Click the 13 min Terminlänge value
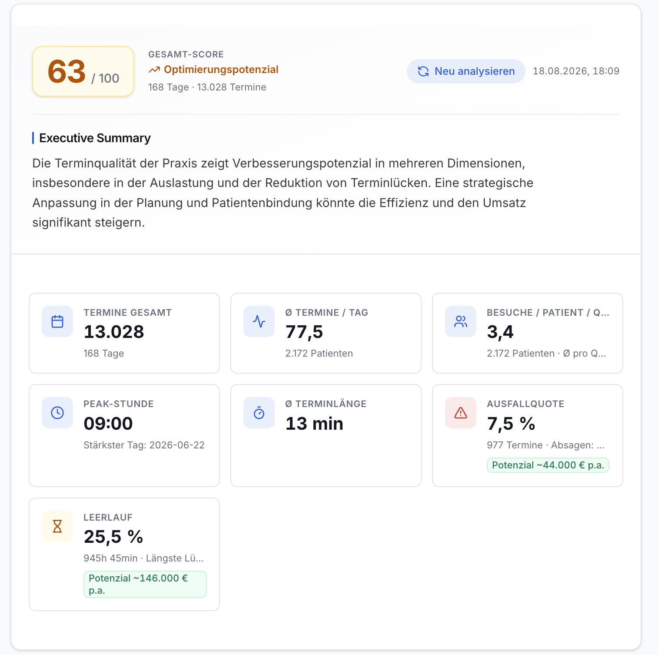 pyautogui.click(x=314, y=423)
